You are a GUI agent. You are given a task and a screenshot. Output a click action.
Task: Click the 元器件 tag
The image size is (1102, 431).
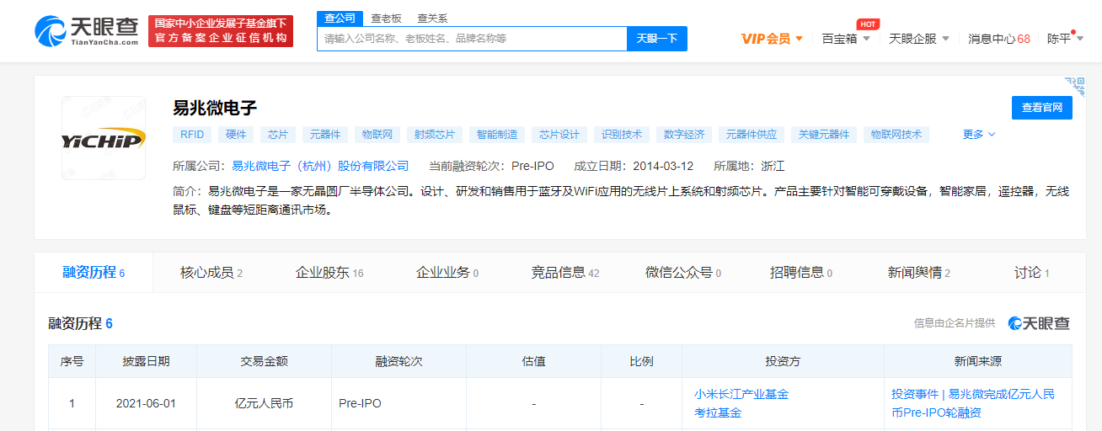(325, 135)
